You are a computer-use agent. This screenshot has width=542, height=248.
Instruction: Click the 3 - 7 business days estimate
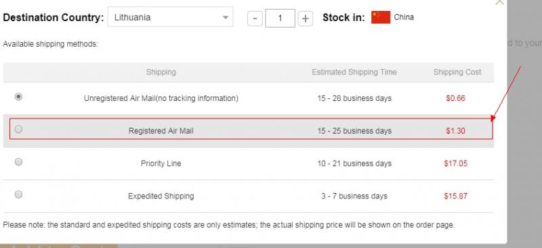(x=354, y=196)
